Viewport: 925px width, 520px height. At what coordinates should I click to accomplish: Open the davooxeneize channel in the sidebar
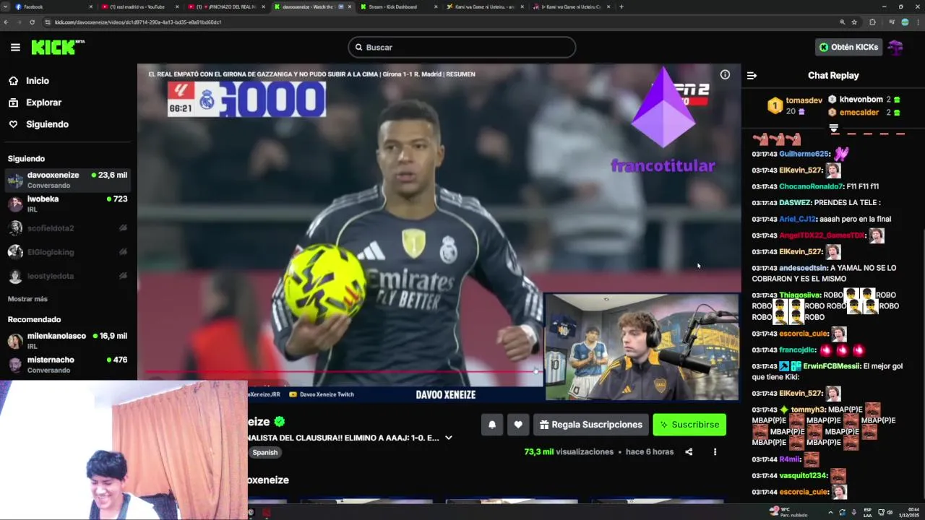pyautogui.click(x=68, y=180)
